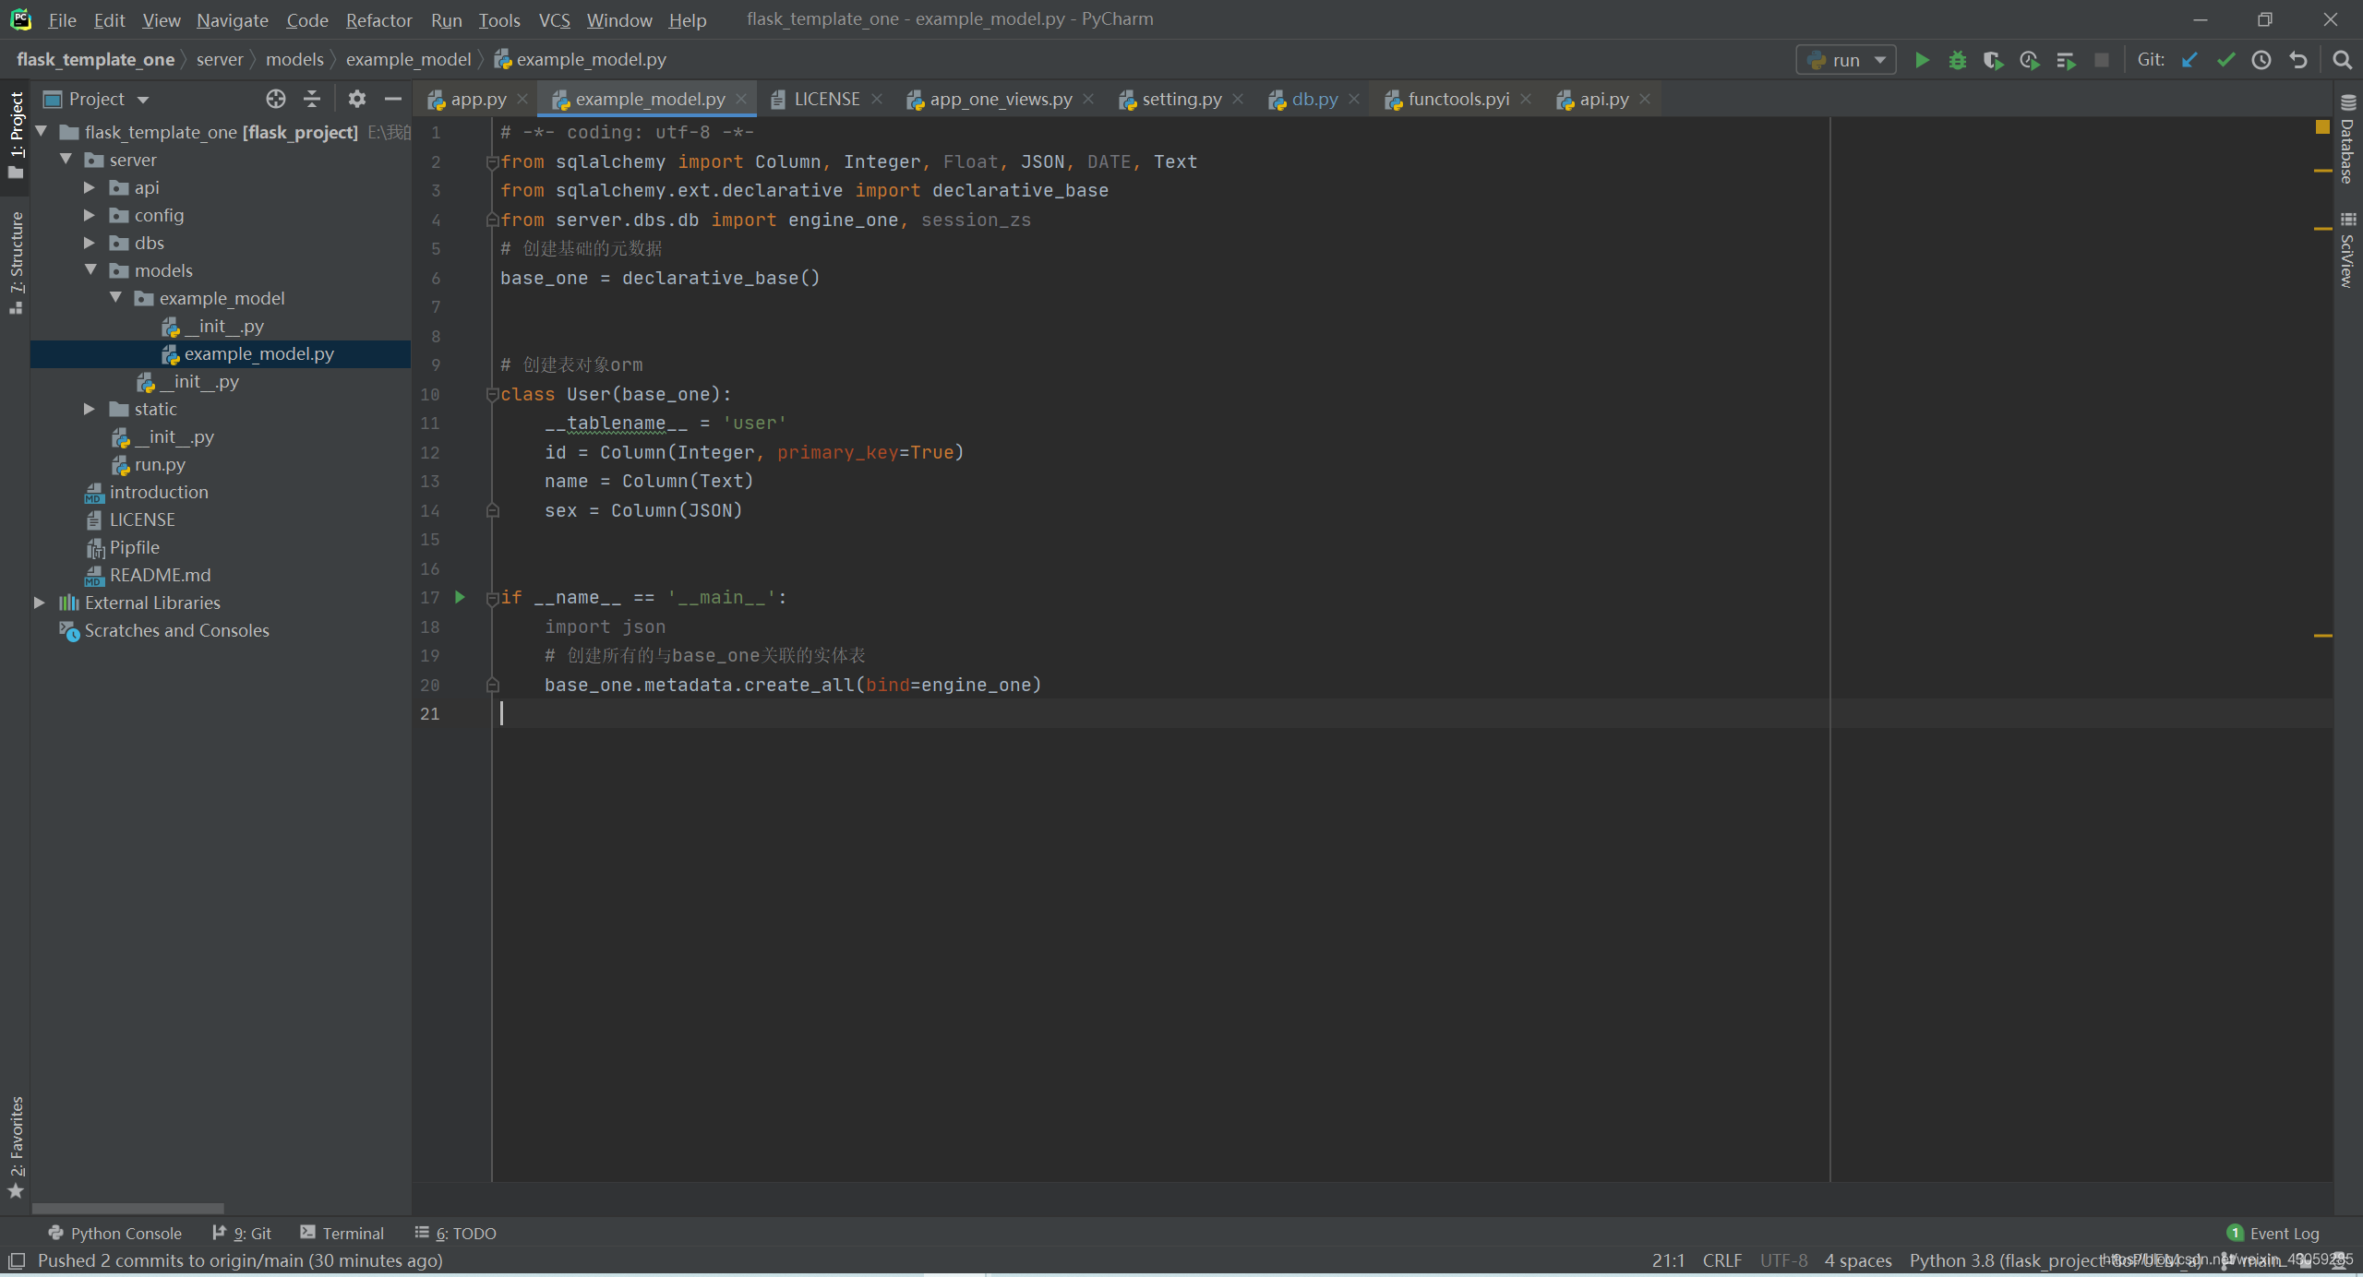The width and height of the screenshot is (2363, 1277).
Task: Close the app.py editor tab
Action: click(x=522, y=99)
